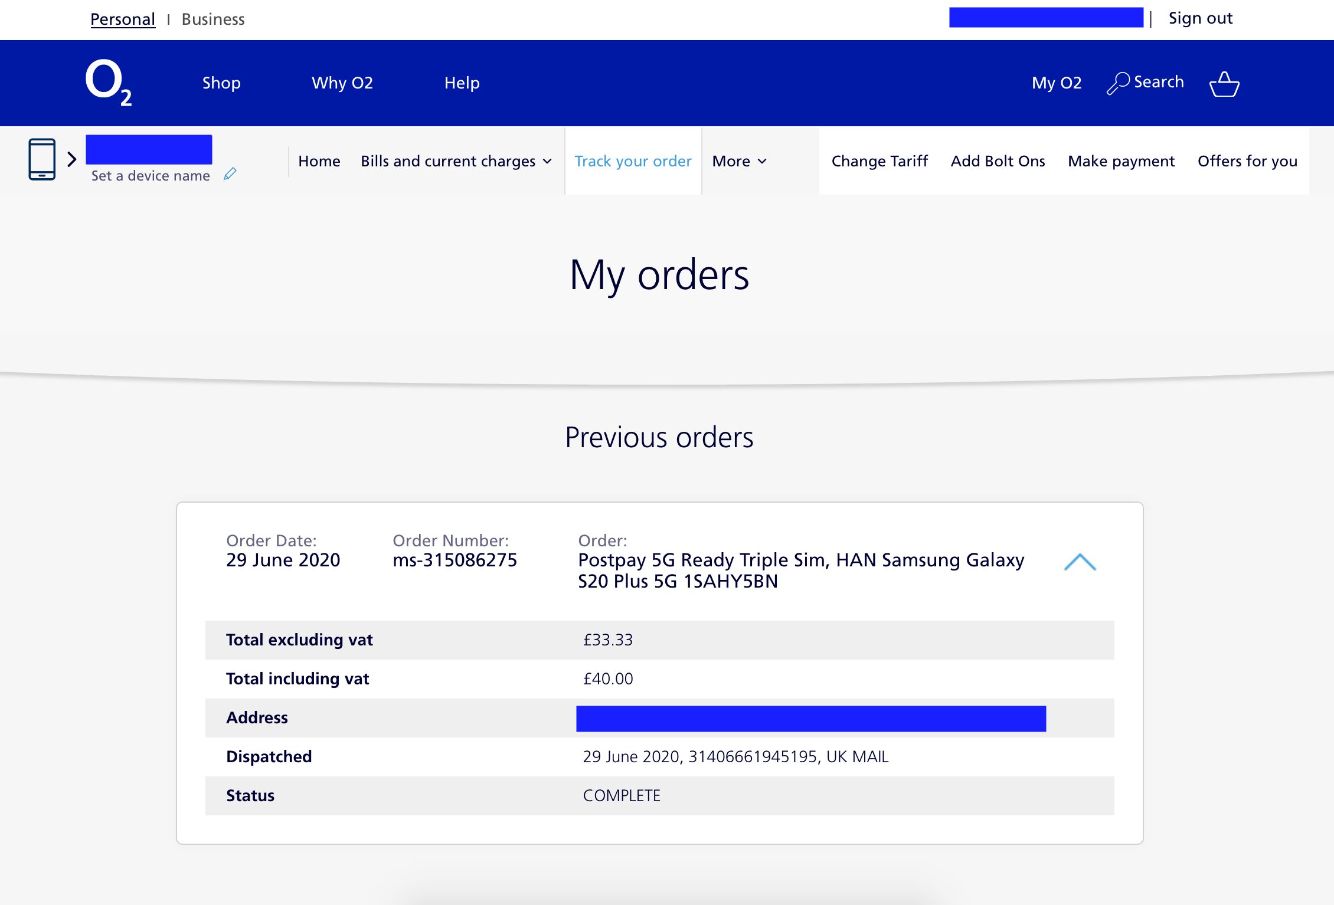The image size is (1334, 905).
Task: Go to Home tab
Action: [x=319, y=161]
